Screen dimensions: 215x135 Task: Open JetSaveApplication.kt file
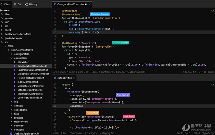27,134
